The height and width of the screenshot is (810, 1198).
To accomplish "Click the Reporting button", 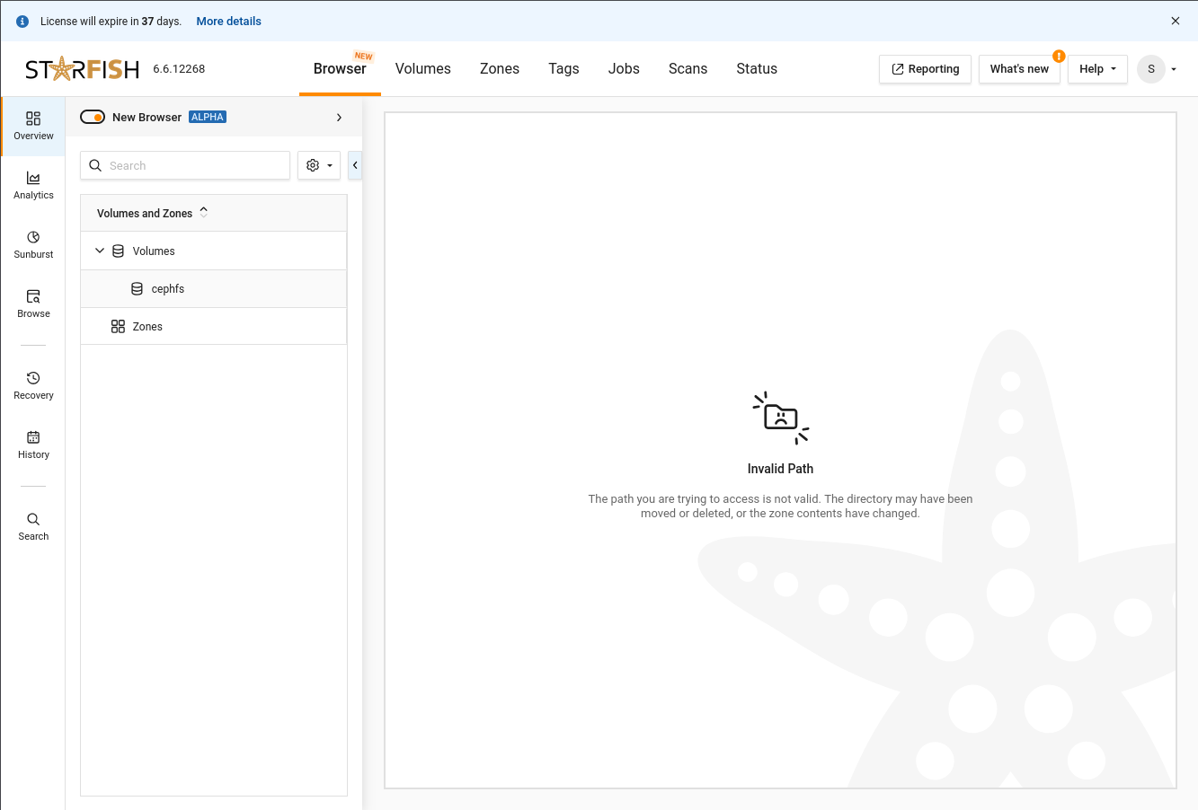I will (x=925, y=69).
